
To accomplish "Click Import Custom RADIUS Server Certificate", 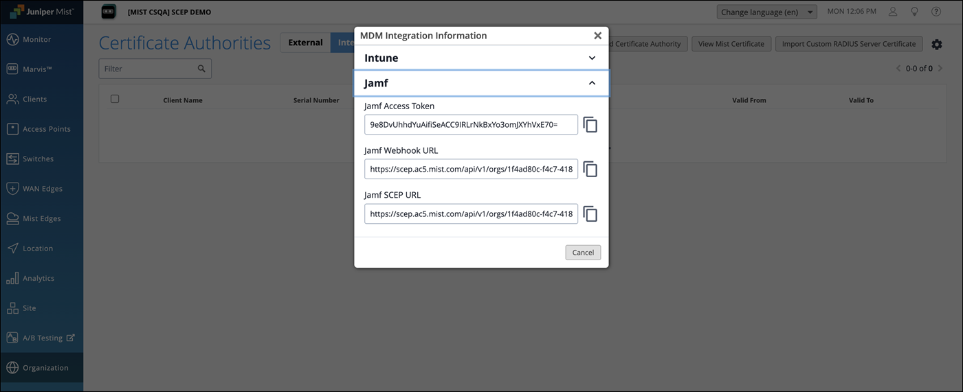I will pyautogui.click(x=848, y=44).
